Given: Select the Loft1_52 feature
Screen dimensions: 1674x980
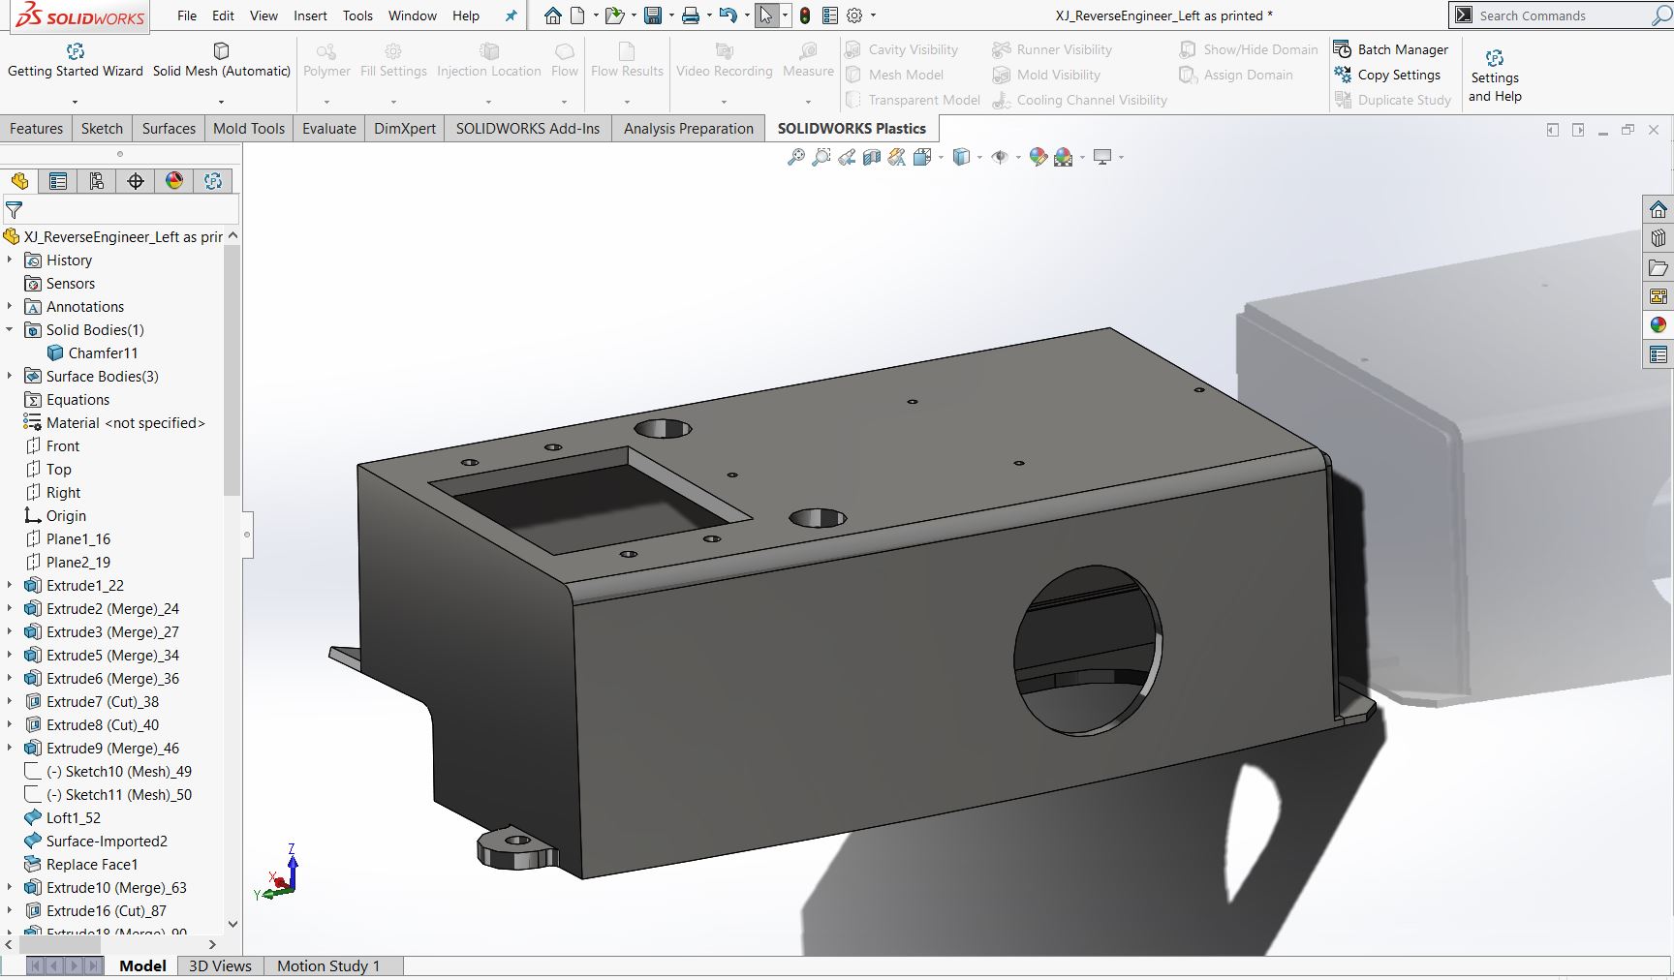Looking at the screenshot, I should (x=62, y=817).
